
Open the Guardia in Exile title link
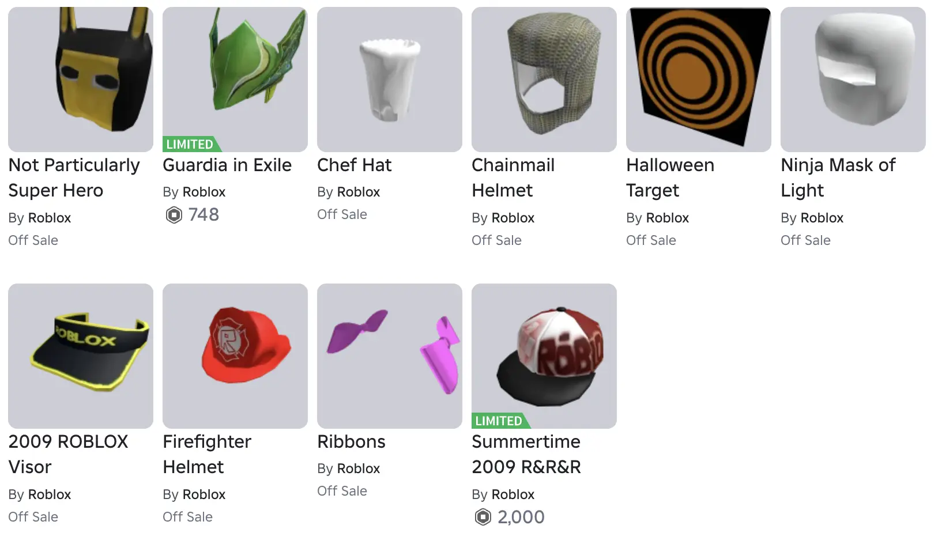(227, 165)
